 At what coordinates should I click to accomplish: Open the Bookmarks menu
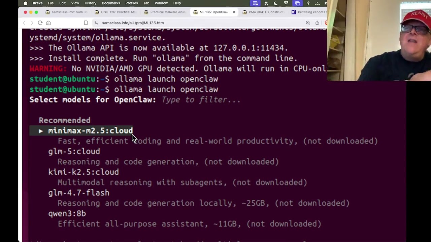pyautogui.click(x=111, y=3)
